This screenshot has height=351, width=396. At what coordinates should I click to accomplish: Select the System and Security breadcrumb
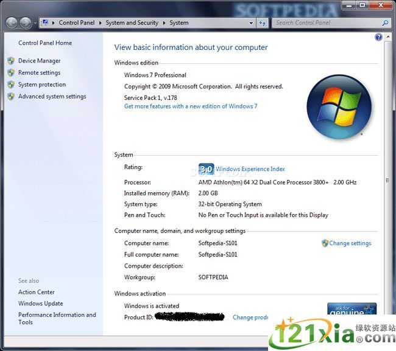pos(132,23)
